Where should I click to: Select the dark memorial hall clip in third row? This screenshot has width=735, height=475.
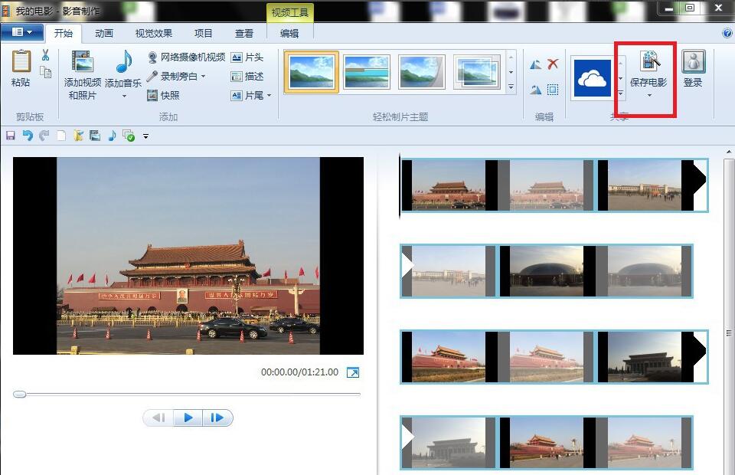[652, 357]
